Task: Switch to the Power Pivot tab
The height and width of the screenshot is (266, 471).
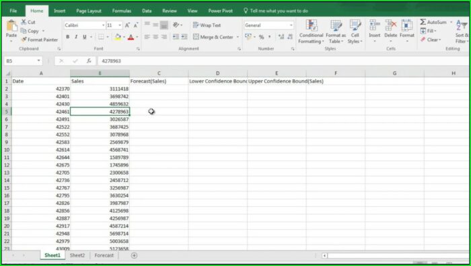Action: point(221,11)
